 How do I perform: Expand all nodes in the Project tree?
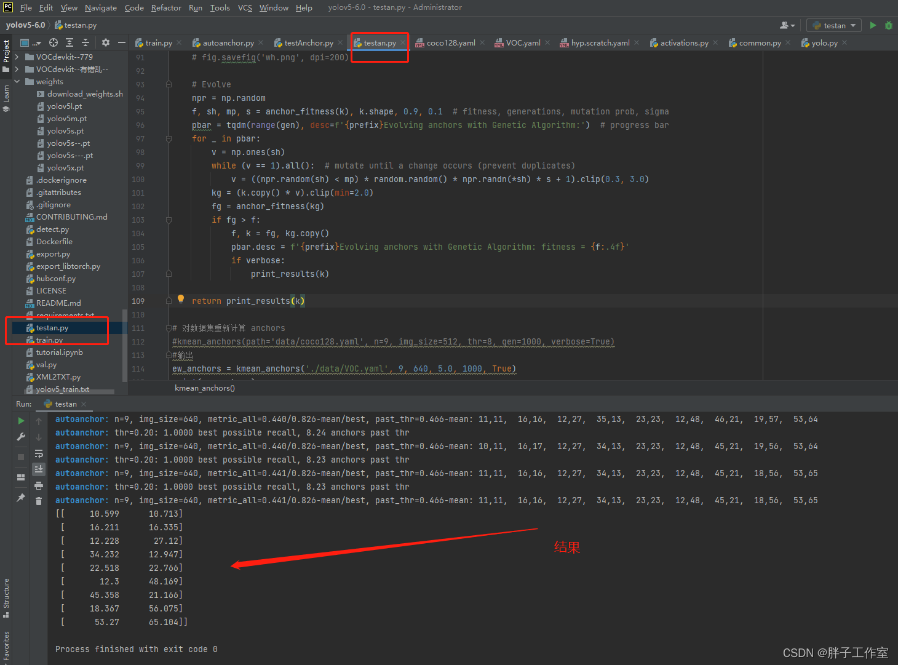70,42
